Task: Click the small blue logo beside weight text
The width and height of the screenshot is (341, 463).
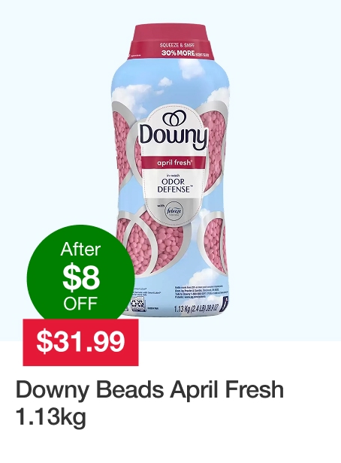Action: 225,303
